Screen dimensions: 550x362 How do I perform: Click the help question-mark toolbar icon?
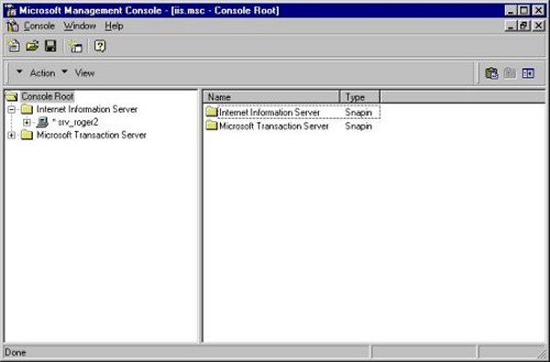point(100,46)
